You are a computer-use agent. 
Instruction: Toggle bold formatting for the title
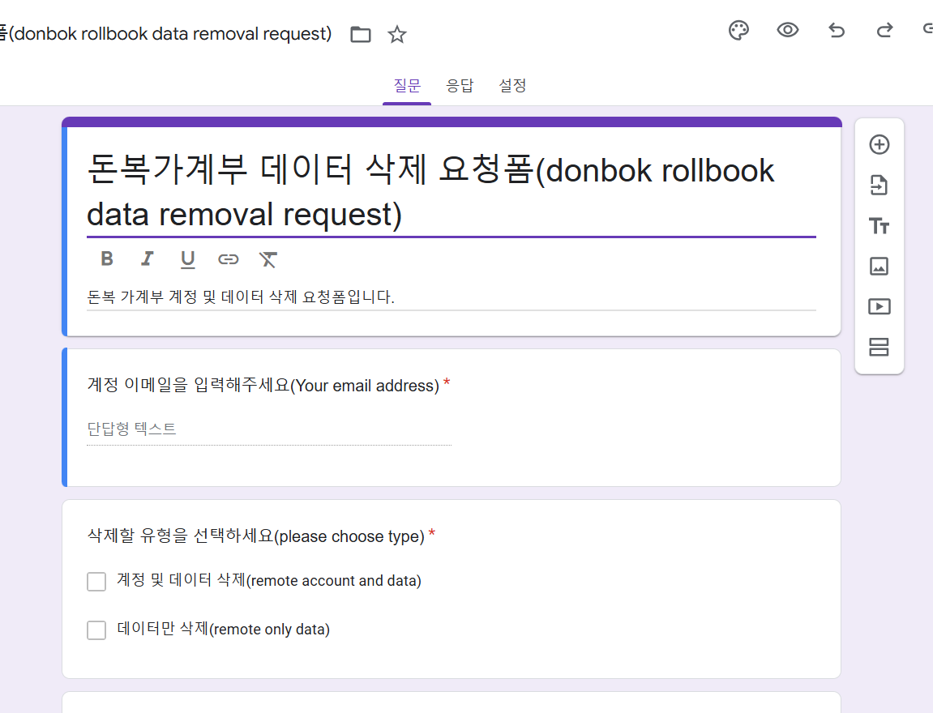107,258
